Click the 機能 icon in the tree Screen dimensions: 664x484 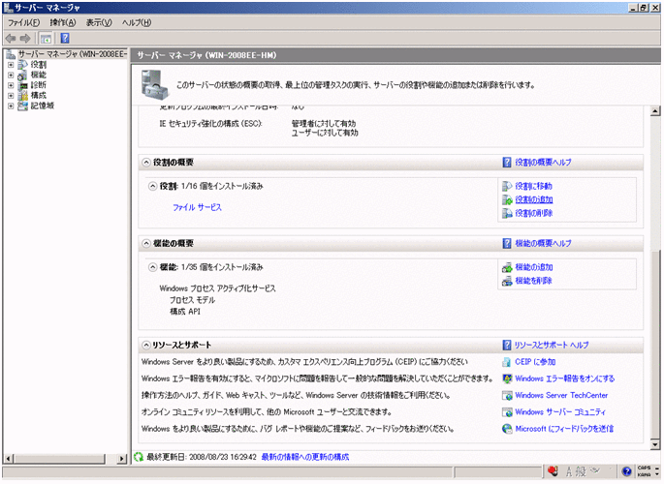tap(23, 76)
